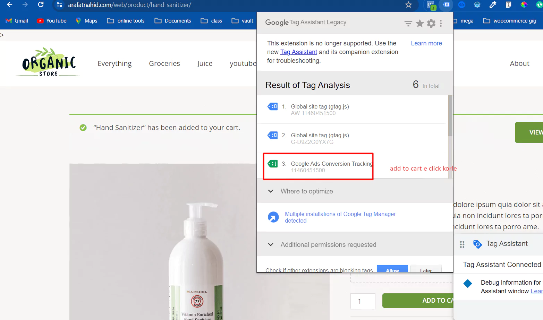Click the AW-11460451500 tag icon

tap(273, 106)
